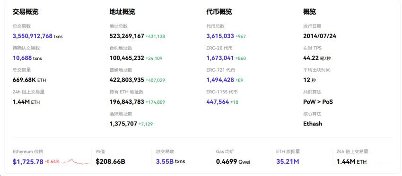Click normal address count 422,803,935

127,80
